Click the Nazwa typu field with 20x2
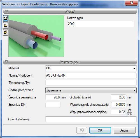Image resolution: width=140 pixels, height=138 pixels. [101, 24]
